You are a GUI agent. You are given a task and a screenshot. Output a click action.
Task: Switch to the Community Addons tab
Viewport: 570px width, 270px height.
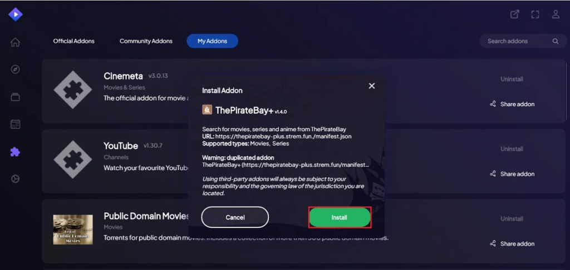coord(146,41)
